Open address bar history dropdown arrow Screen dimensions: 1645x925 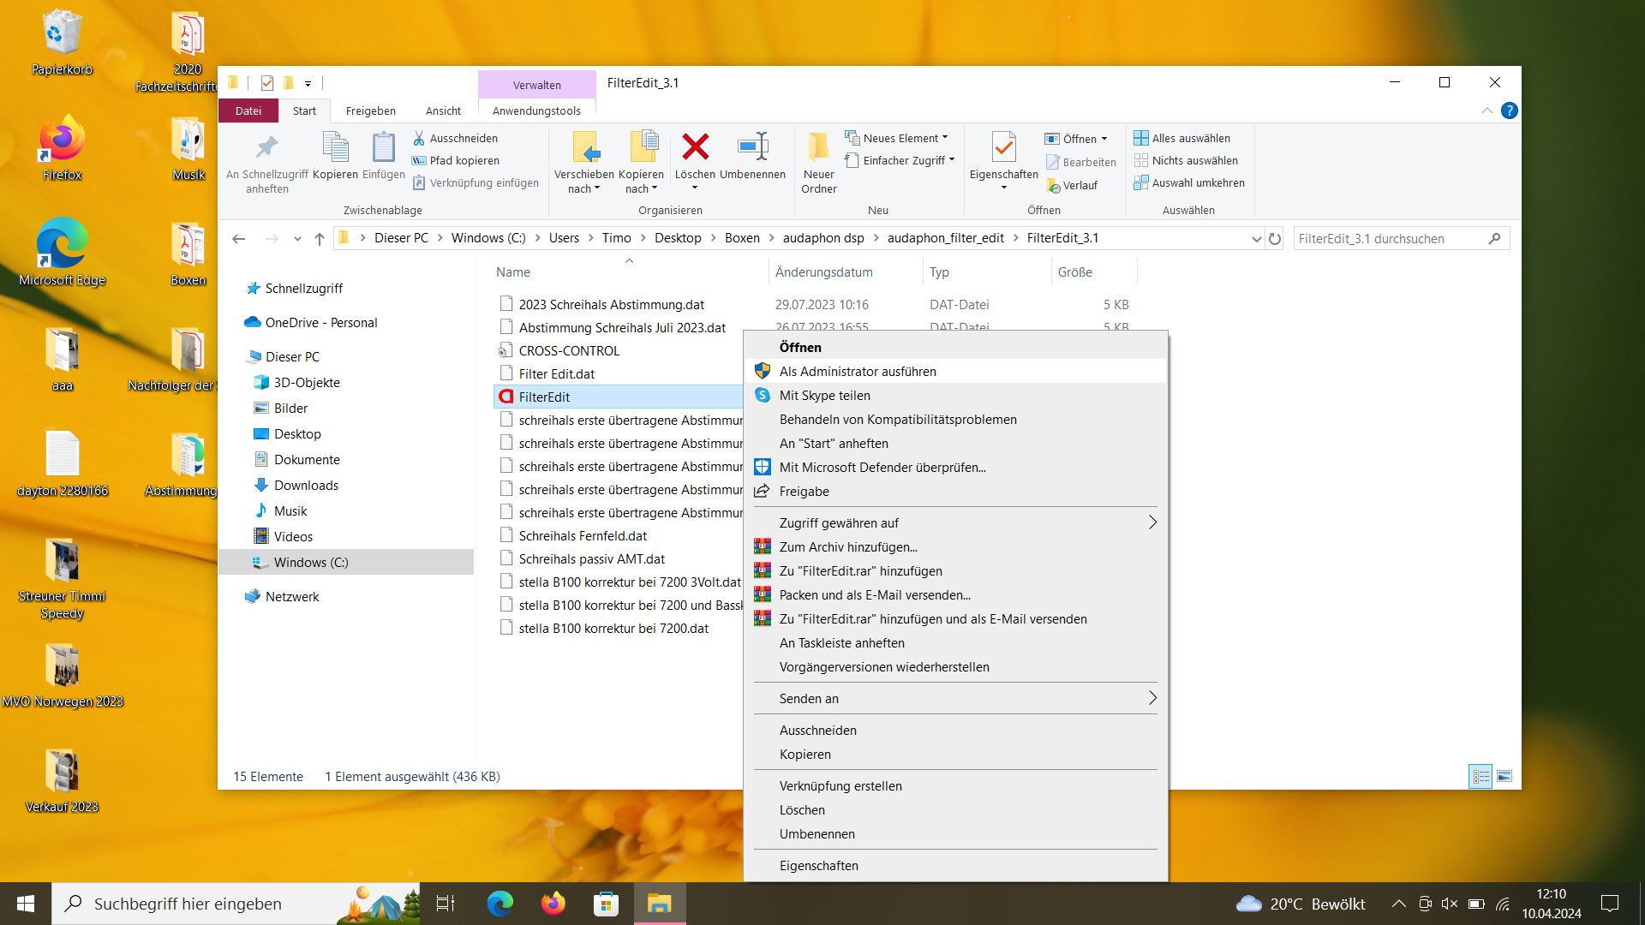1256,239
